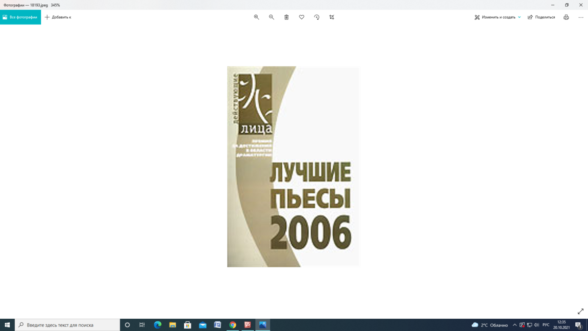Open the РУС language switcher
This screenshot has height=331, width=588.
545,324
